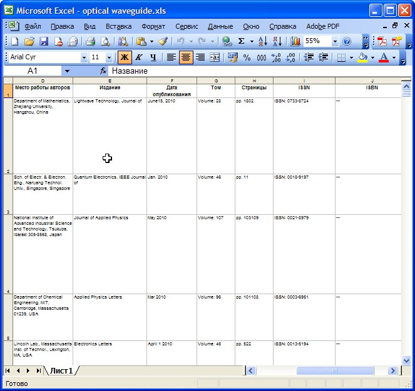Open the Chart Wizard icon
Viewport: 415px width, 391px height.
coord(295,41)
